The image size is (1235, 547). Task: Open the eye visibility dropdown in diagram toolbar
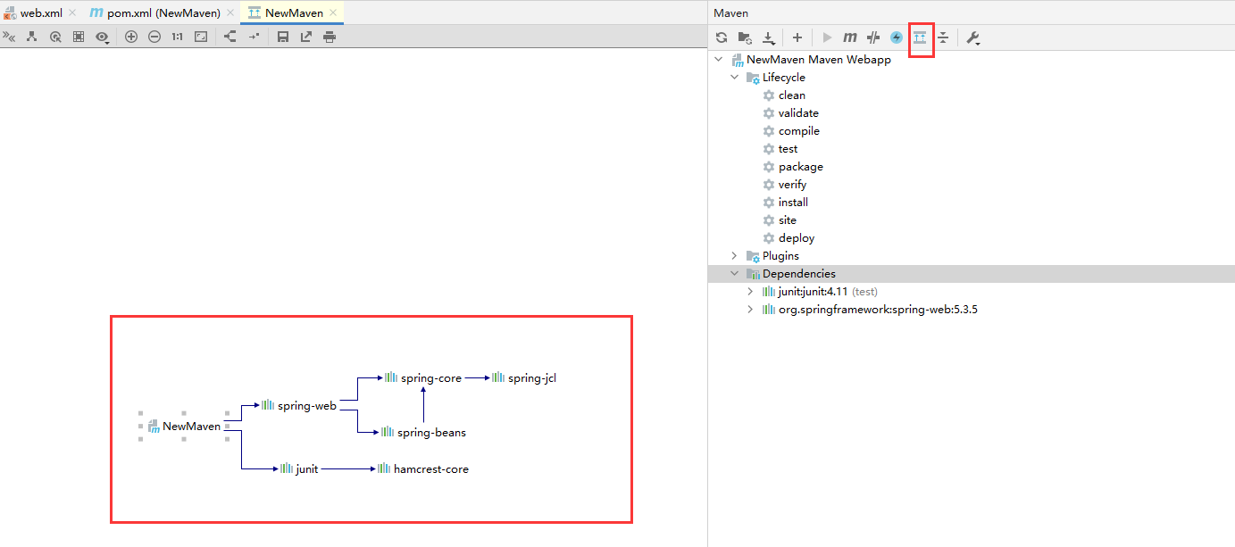click(x=104, y=37)
